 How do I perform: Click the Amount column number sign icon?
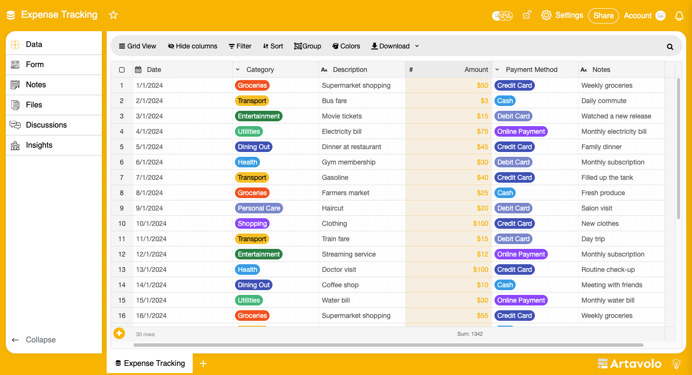411,70
